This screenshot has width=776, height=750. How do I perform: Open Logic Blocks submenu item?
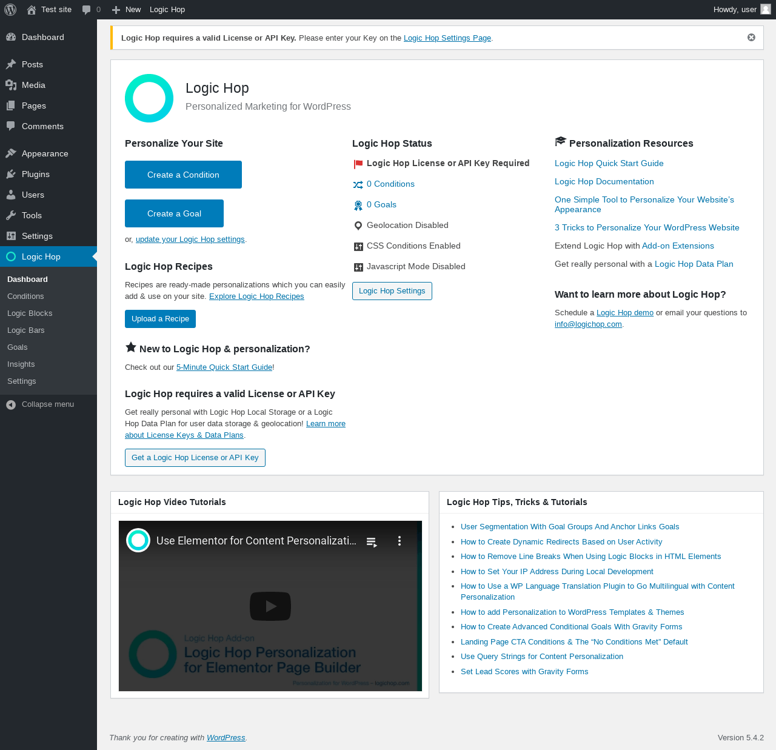tap(30, 313)
